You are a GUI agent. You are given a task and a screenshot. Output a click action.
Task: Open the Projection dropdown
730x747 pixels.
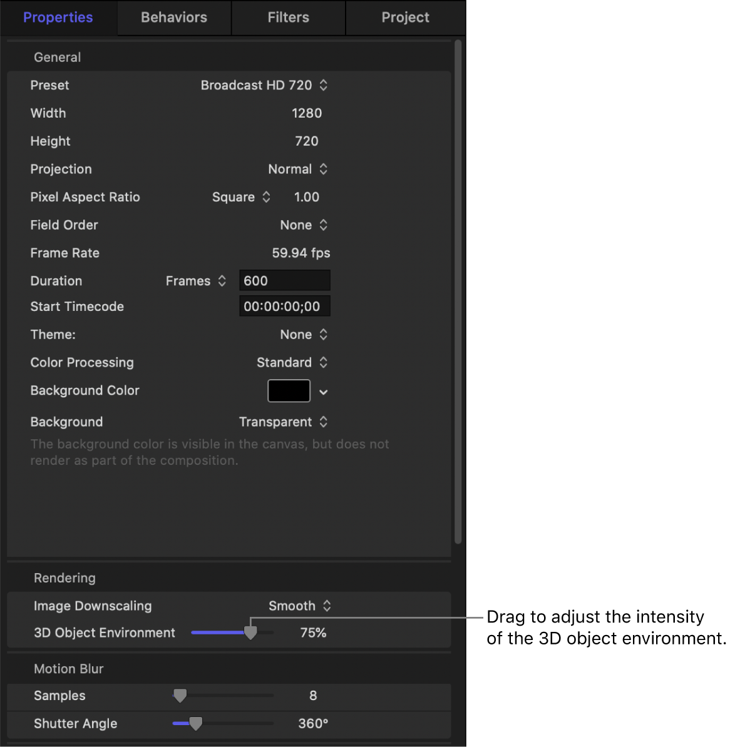[323, 169]
